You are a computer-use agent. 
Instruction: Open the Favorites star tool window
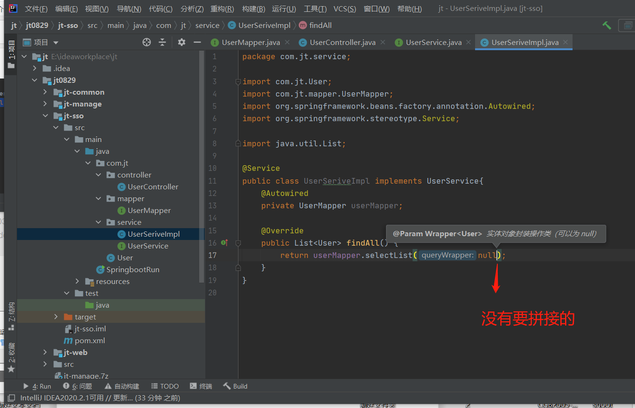point(11,360)
